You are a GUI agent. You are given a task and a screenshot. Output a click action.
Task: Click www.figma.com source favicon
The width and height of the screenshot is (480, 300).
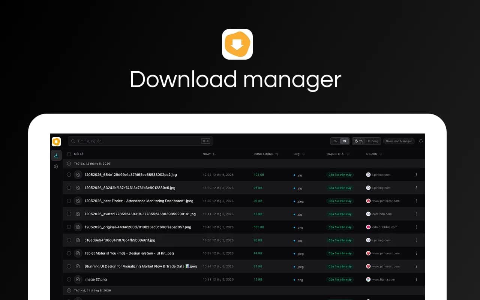(368, 279)
